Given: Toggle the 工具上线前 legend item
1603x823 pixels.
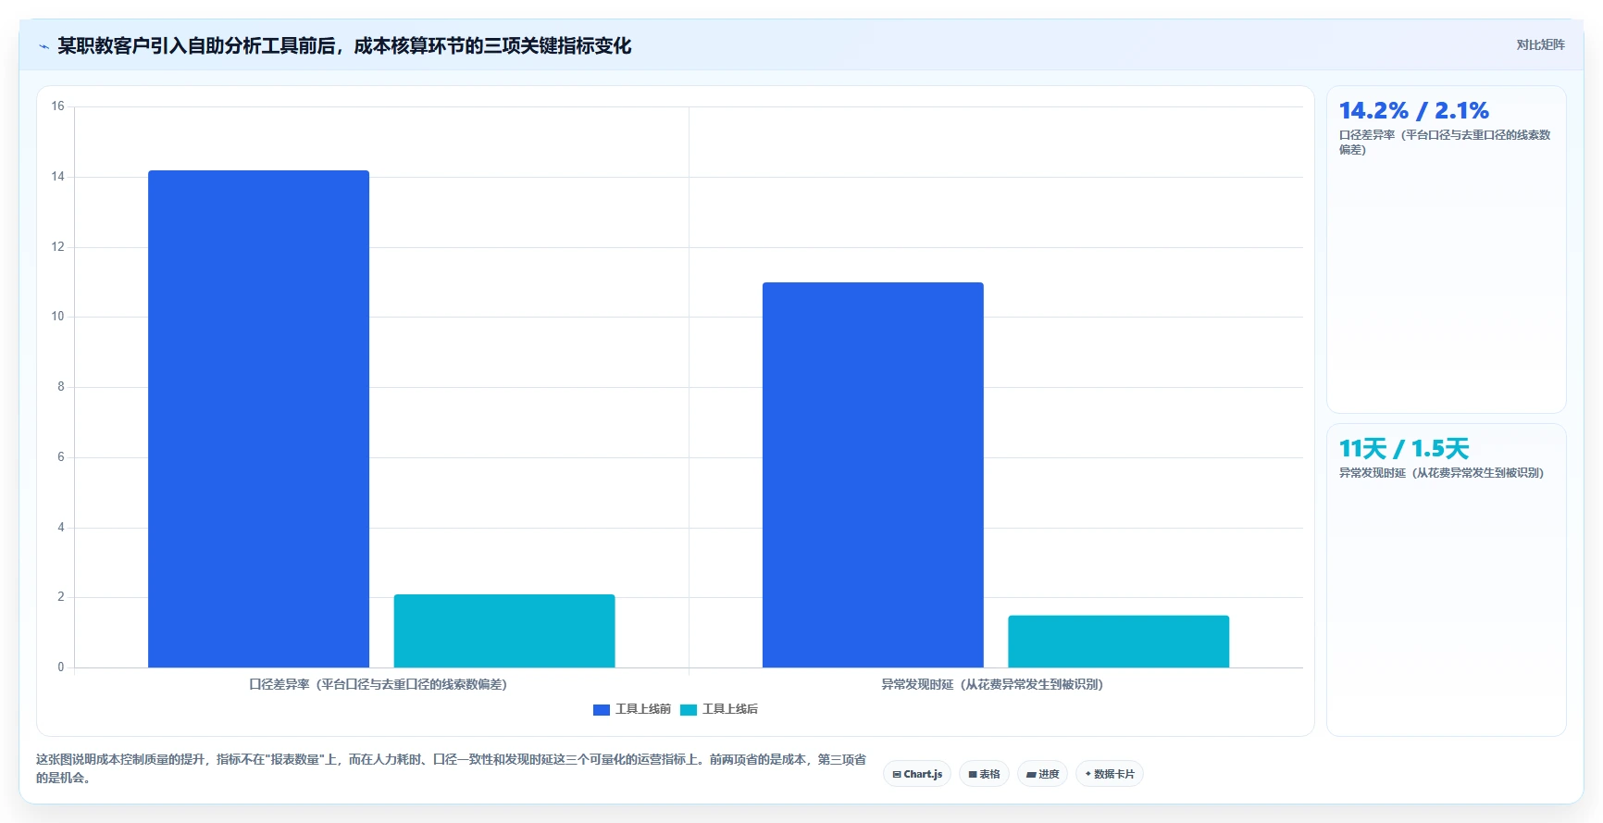Looking at the screenshot, I should (x=632, y=709).
